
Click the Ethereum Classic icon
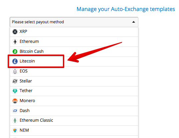[x=15, y=120]
